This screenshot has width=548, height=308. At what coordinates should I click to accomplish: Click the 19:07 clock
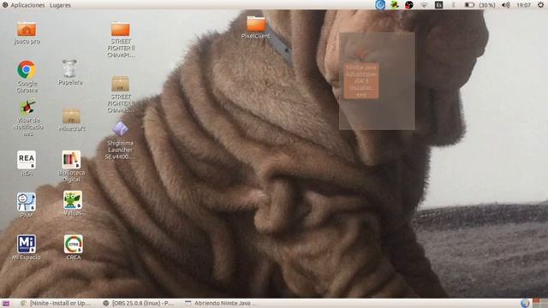tap(523, 5)
